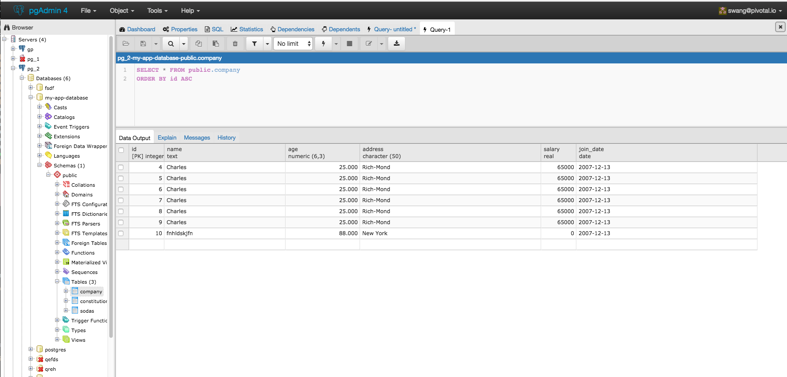Click the Save floppy disk icon
This screenshot has height=377, width=787.
click(143, 44)
